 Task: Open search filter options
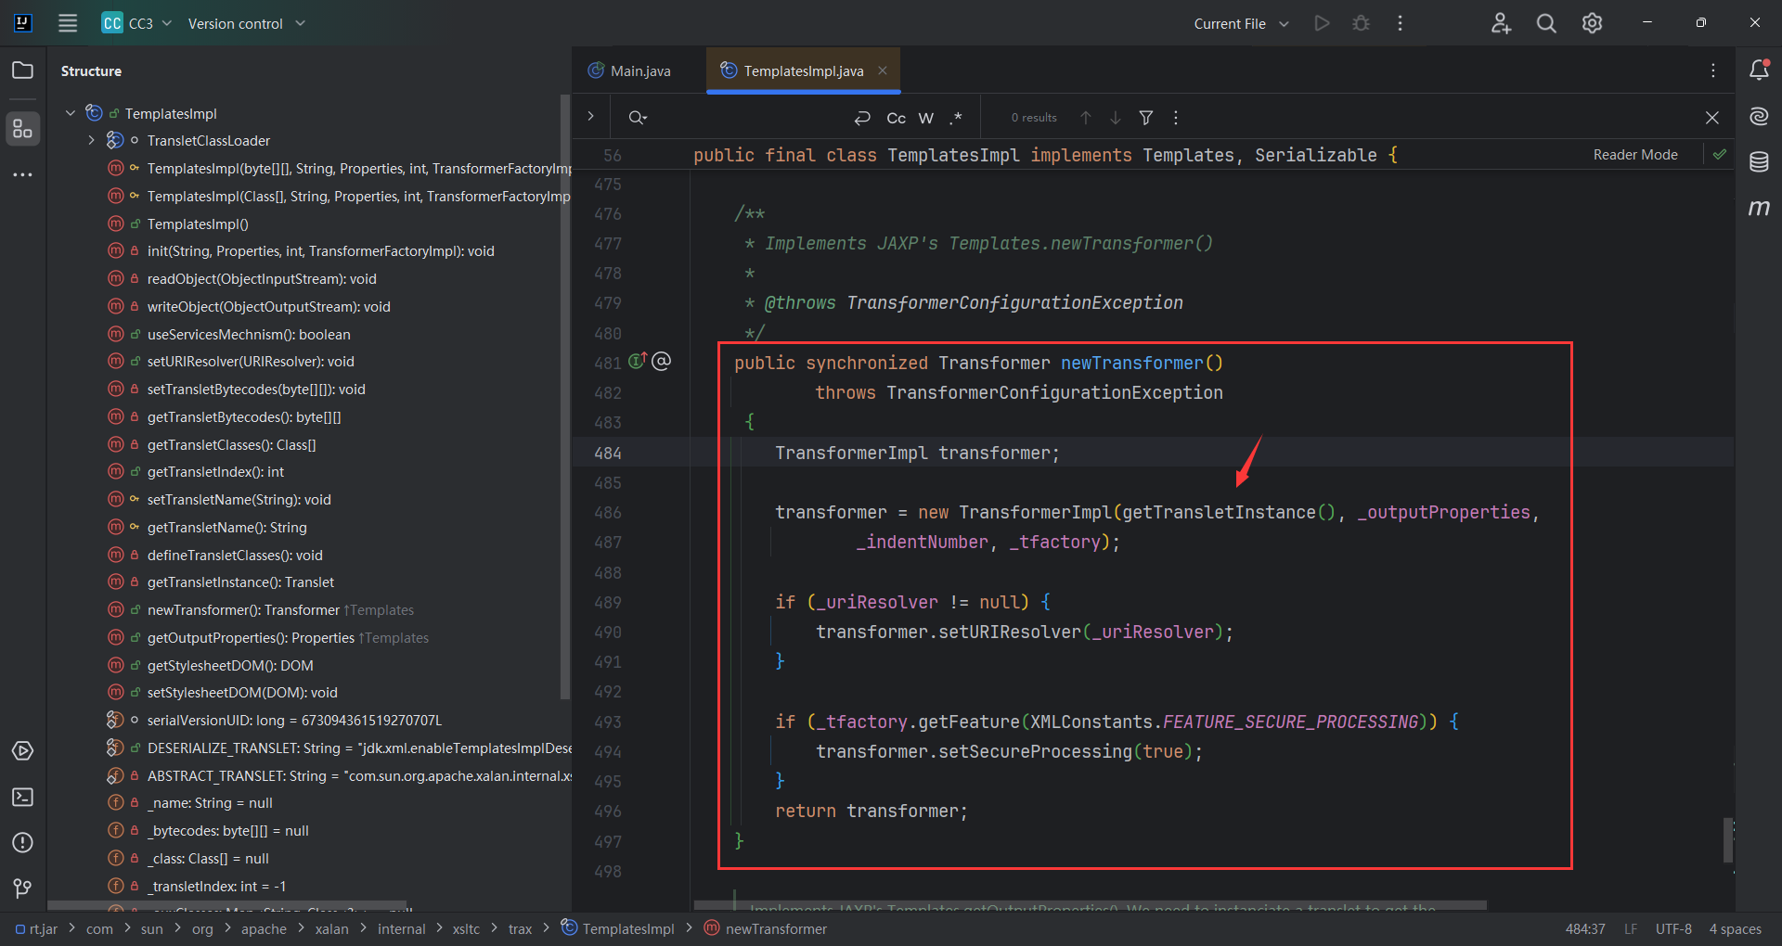1146,118
